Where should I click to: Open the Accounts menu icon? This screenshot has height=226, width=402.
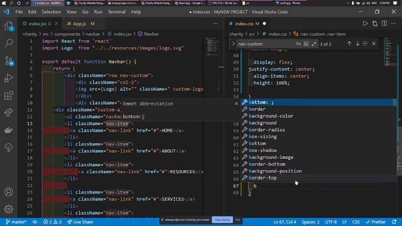9,191
